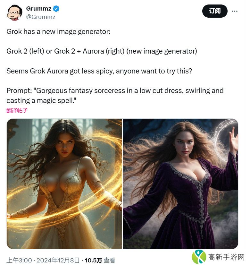Click the 2024年12月8日 date
This screenshot has width=250, height=265.
tap(58, 260)
